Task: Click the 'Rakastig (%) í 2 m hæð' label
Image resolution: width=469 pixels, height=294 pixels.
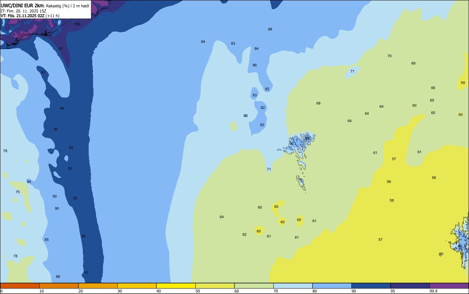Action: coord(67,5)
